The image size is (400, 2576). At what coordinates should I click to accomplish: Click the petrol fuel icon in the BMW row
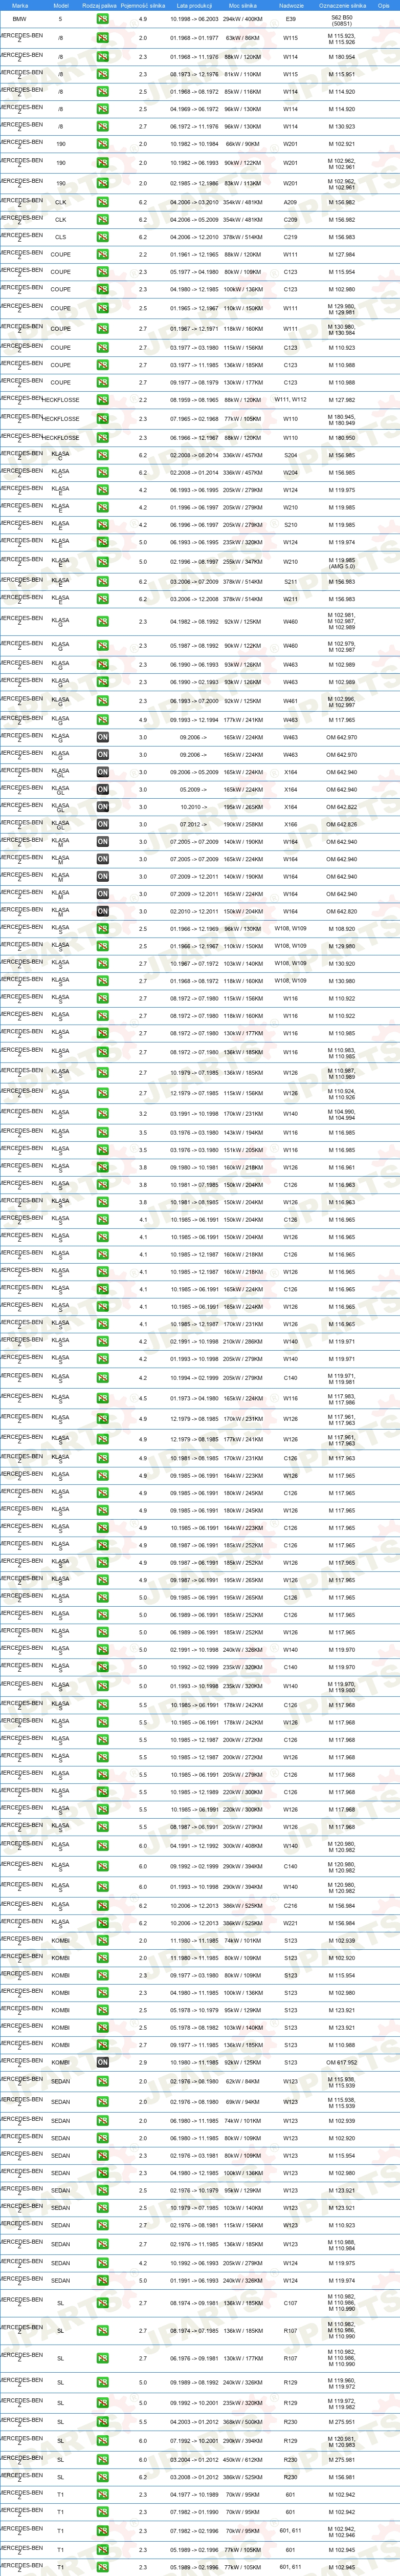(102, 19)
